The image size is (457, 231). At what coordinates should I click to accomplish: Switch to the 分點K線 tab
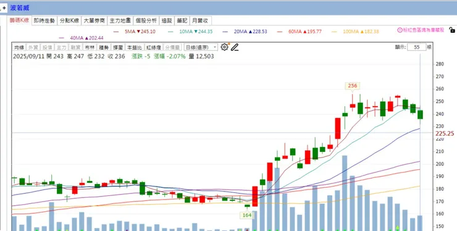coord(69,21)
